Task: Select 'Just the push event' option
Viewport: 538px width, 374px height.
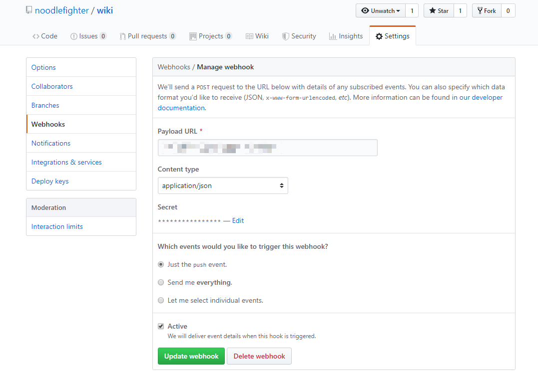Action: pyautogui.click(x=161, y=265)
